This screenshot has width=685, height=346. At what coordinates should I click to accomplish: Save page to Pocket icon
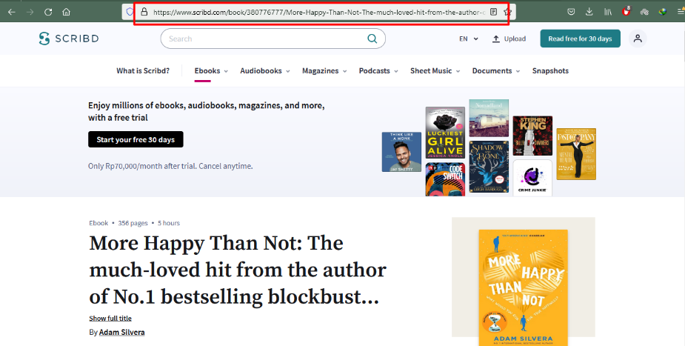[571, 13]
